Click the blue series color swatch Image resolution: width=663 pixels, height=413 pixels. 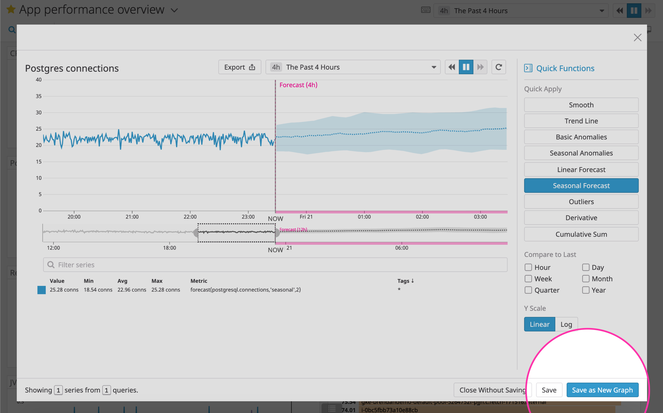(x=41, y=290)
